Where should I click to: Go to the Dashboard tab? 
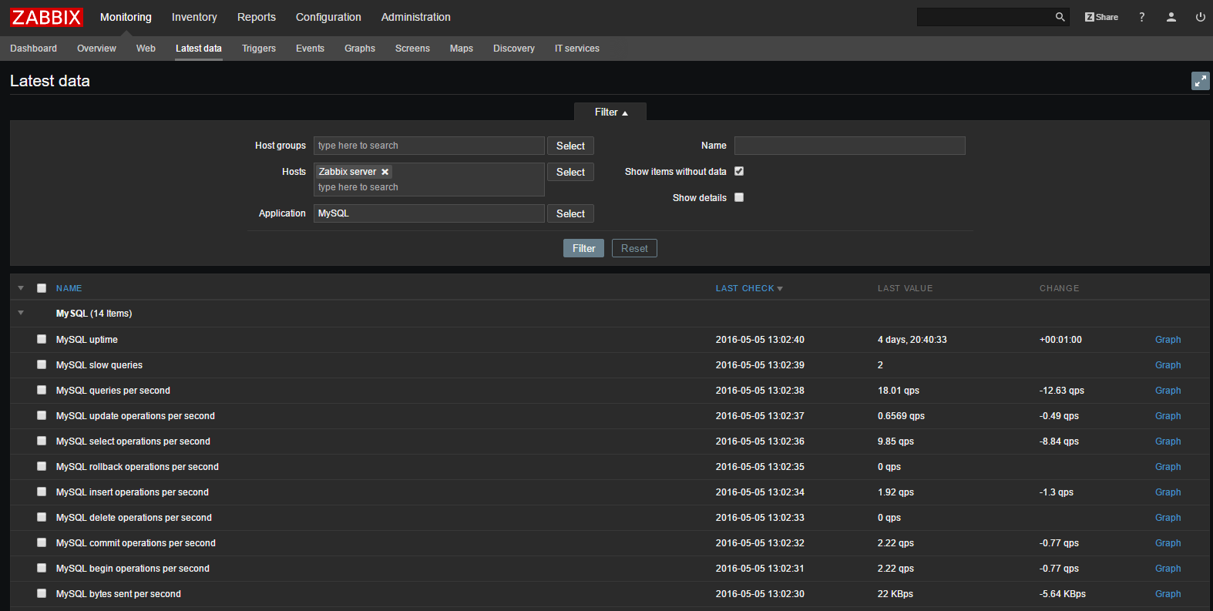coord(33,49)
